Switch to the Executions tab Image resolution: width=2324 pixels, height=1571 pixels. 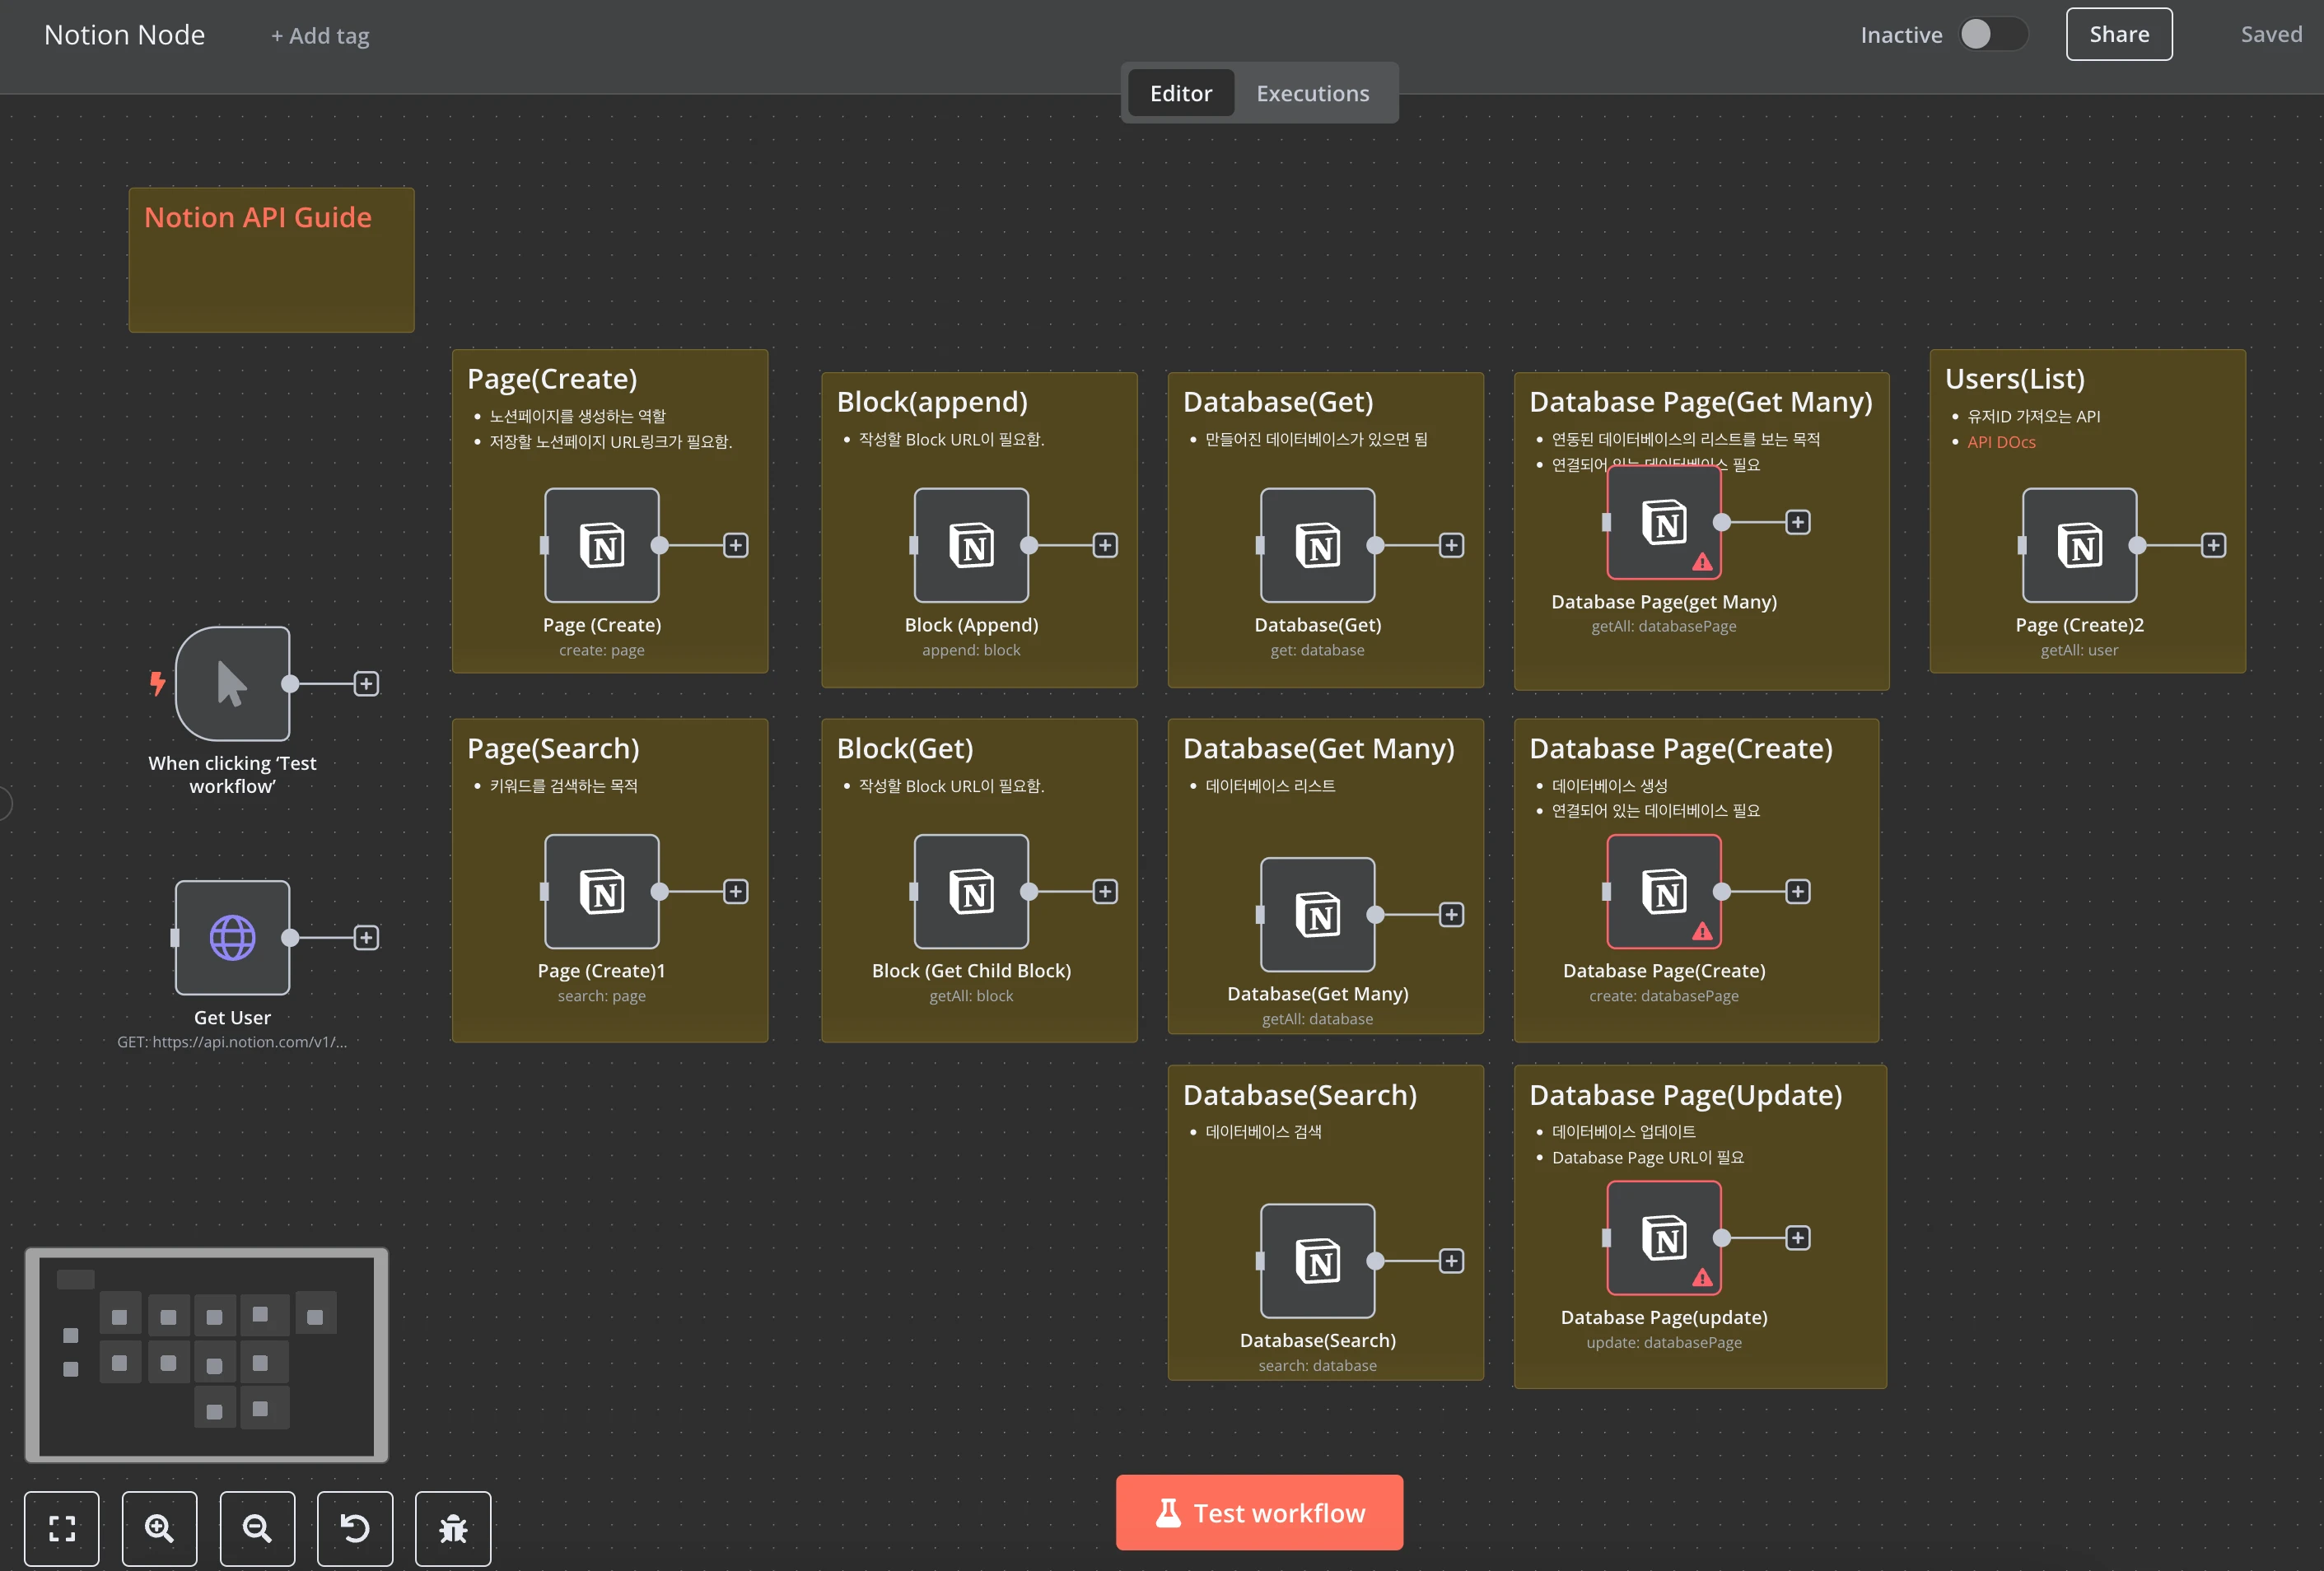click(1312, 93)
